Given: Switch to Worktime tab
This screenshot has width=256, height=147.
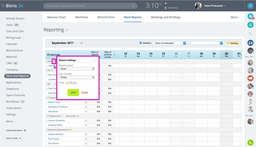Looking at the screenshot, I should pos(81,17).
